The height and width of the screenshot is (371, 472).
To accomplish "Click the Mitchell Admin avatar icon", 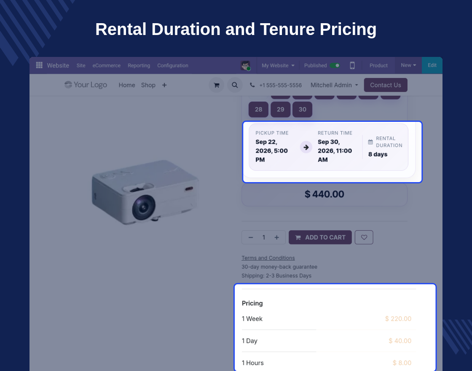I will [245, 65].
